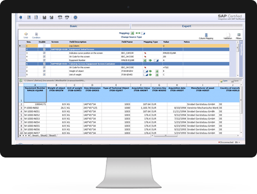Click the first floppy-disk save icon in the toolbar

pyautogui.click(x=44, y=18)
